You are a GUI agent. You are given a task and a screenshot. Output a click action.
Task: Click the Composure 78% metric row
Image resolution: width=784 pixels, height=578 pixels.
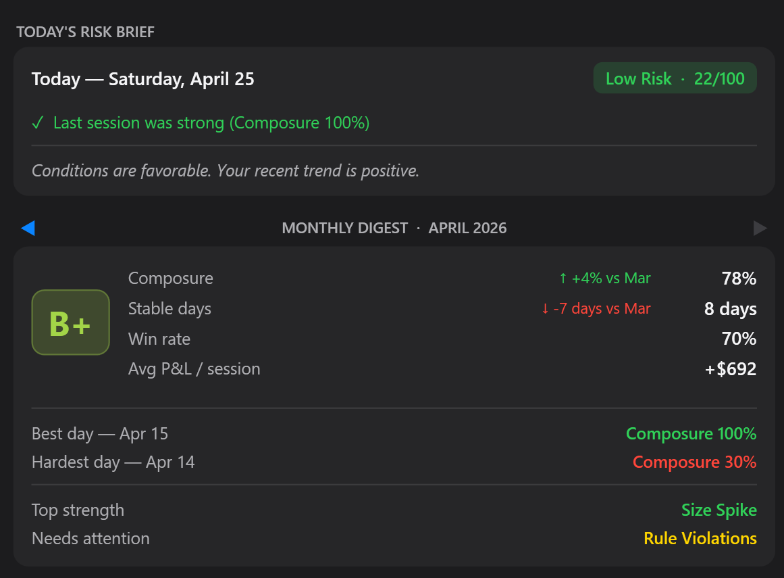(x=171, y=279)
